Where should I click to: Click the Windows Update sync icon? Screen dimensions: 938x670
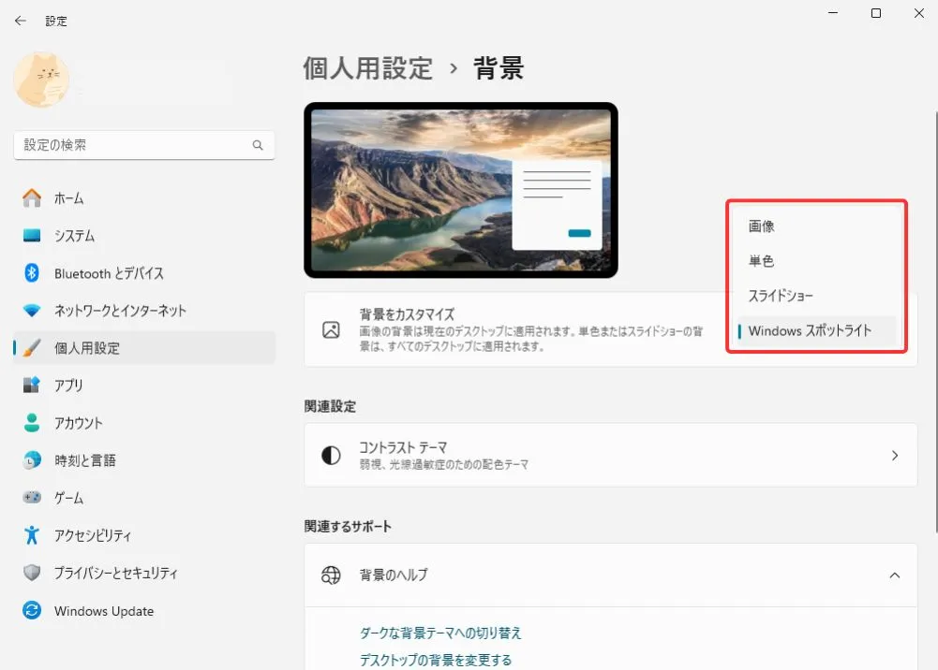pyautogui.click(x=32, y=610)
